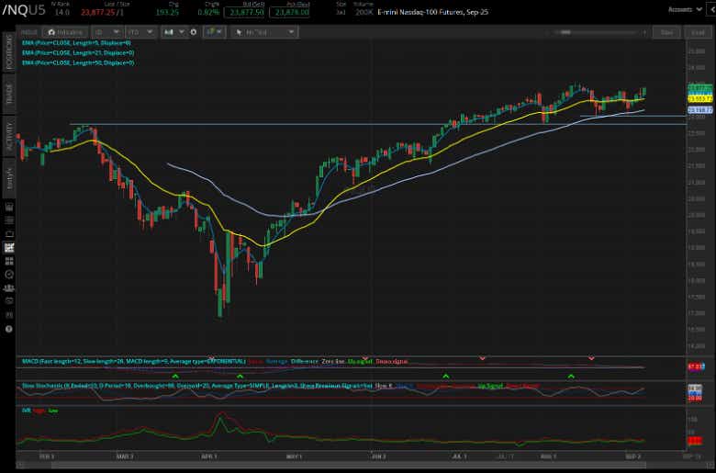Click the chart settings gear icon

click(194, 32)
